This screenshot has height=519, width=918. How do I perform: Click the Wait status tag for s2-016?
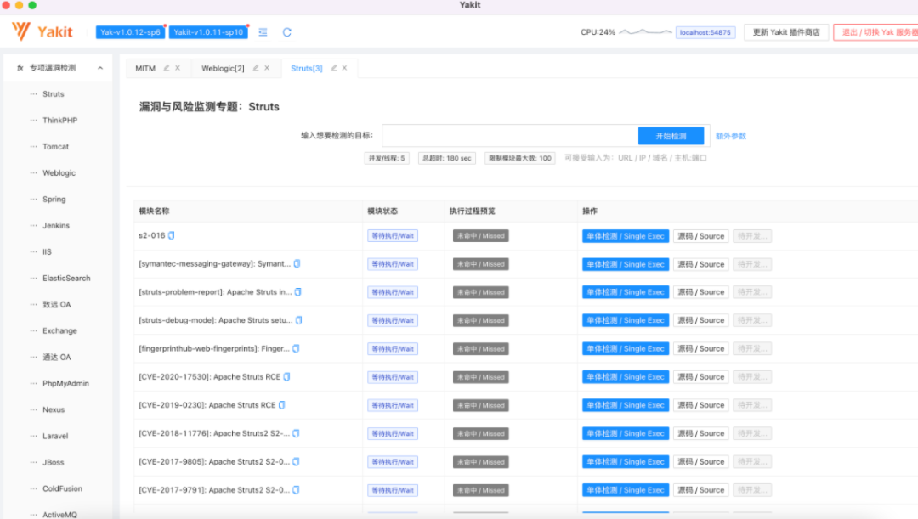coord(393,236)
